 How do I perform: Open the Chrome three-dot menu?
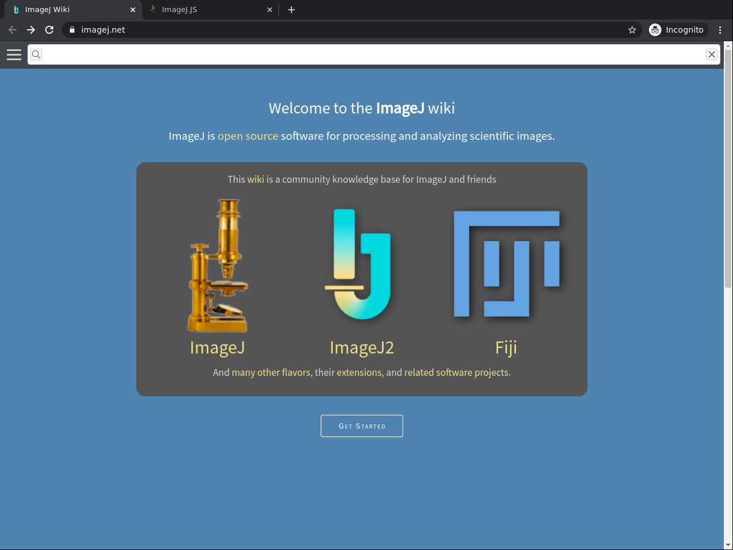pos(720,30)
